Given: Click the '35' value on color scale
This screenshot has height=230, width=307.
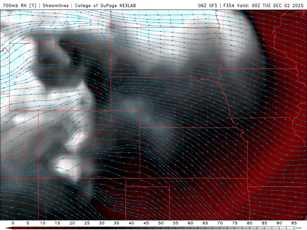Looking at the screenshot, I should [117, 223].
